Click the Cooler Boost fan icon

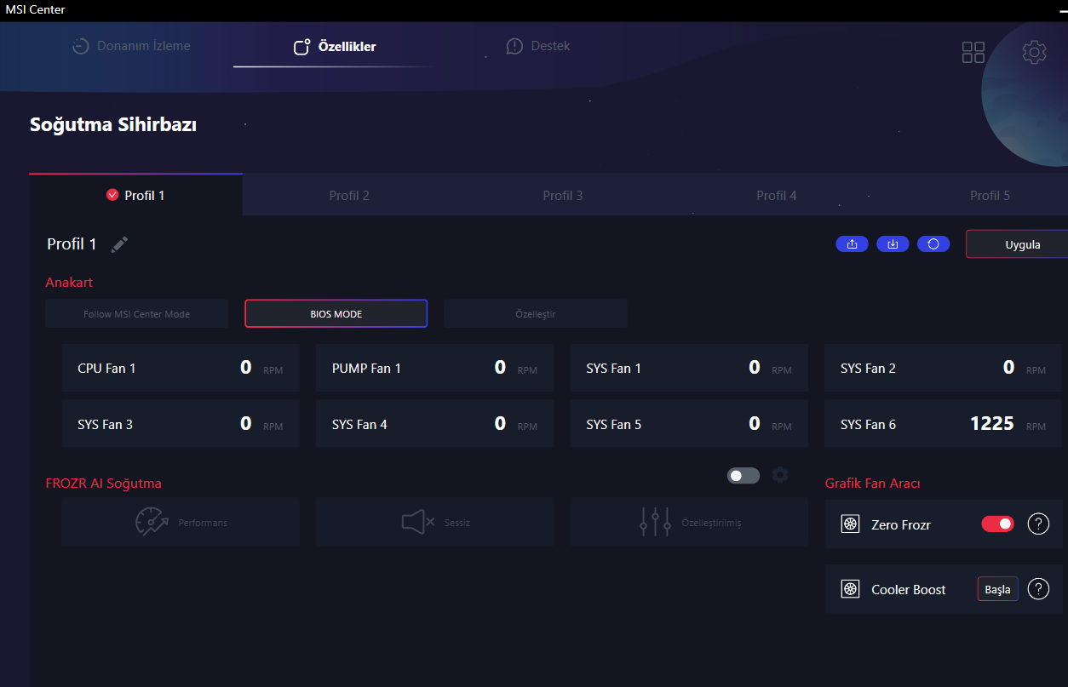click(850, 589)
